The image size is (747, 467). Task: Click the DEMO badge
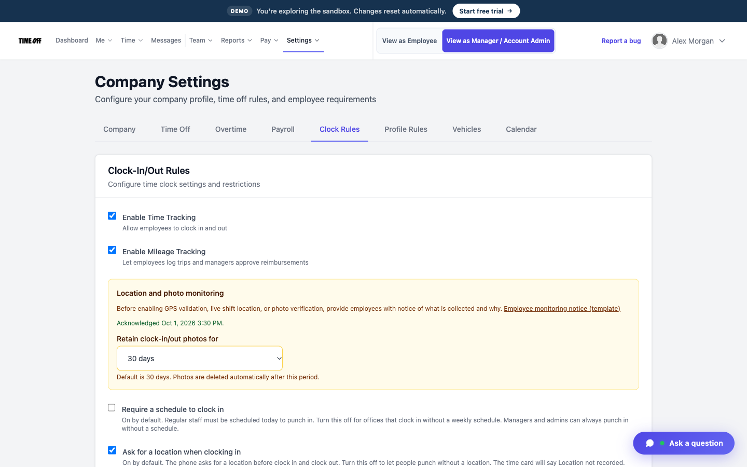pos(239,11)
